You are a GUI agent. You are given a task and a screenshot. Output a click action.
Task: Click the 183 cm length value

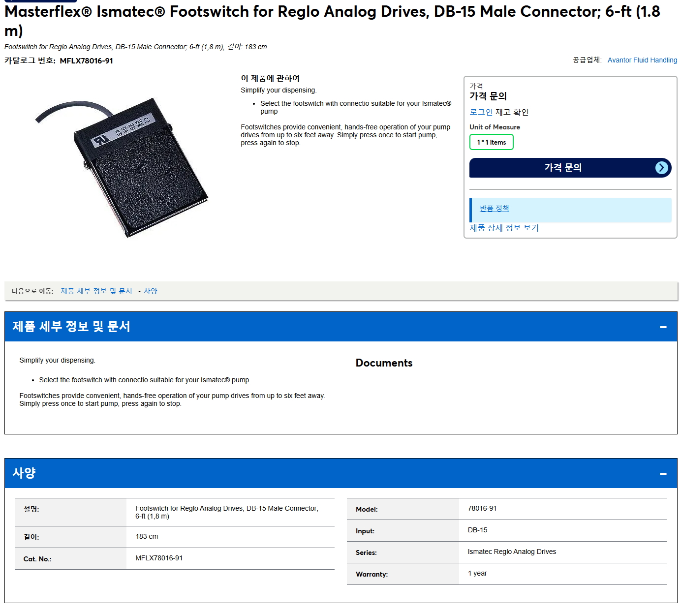(x=147, y=536)
